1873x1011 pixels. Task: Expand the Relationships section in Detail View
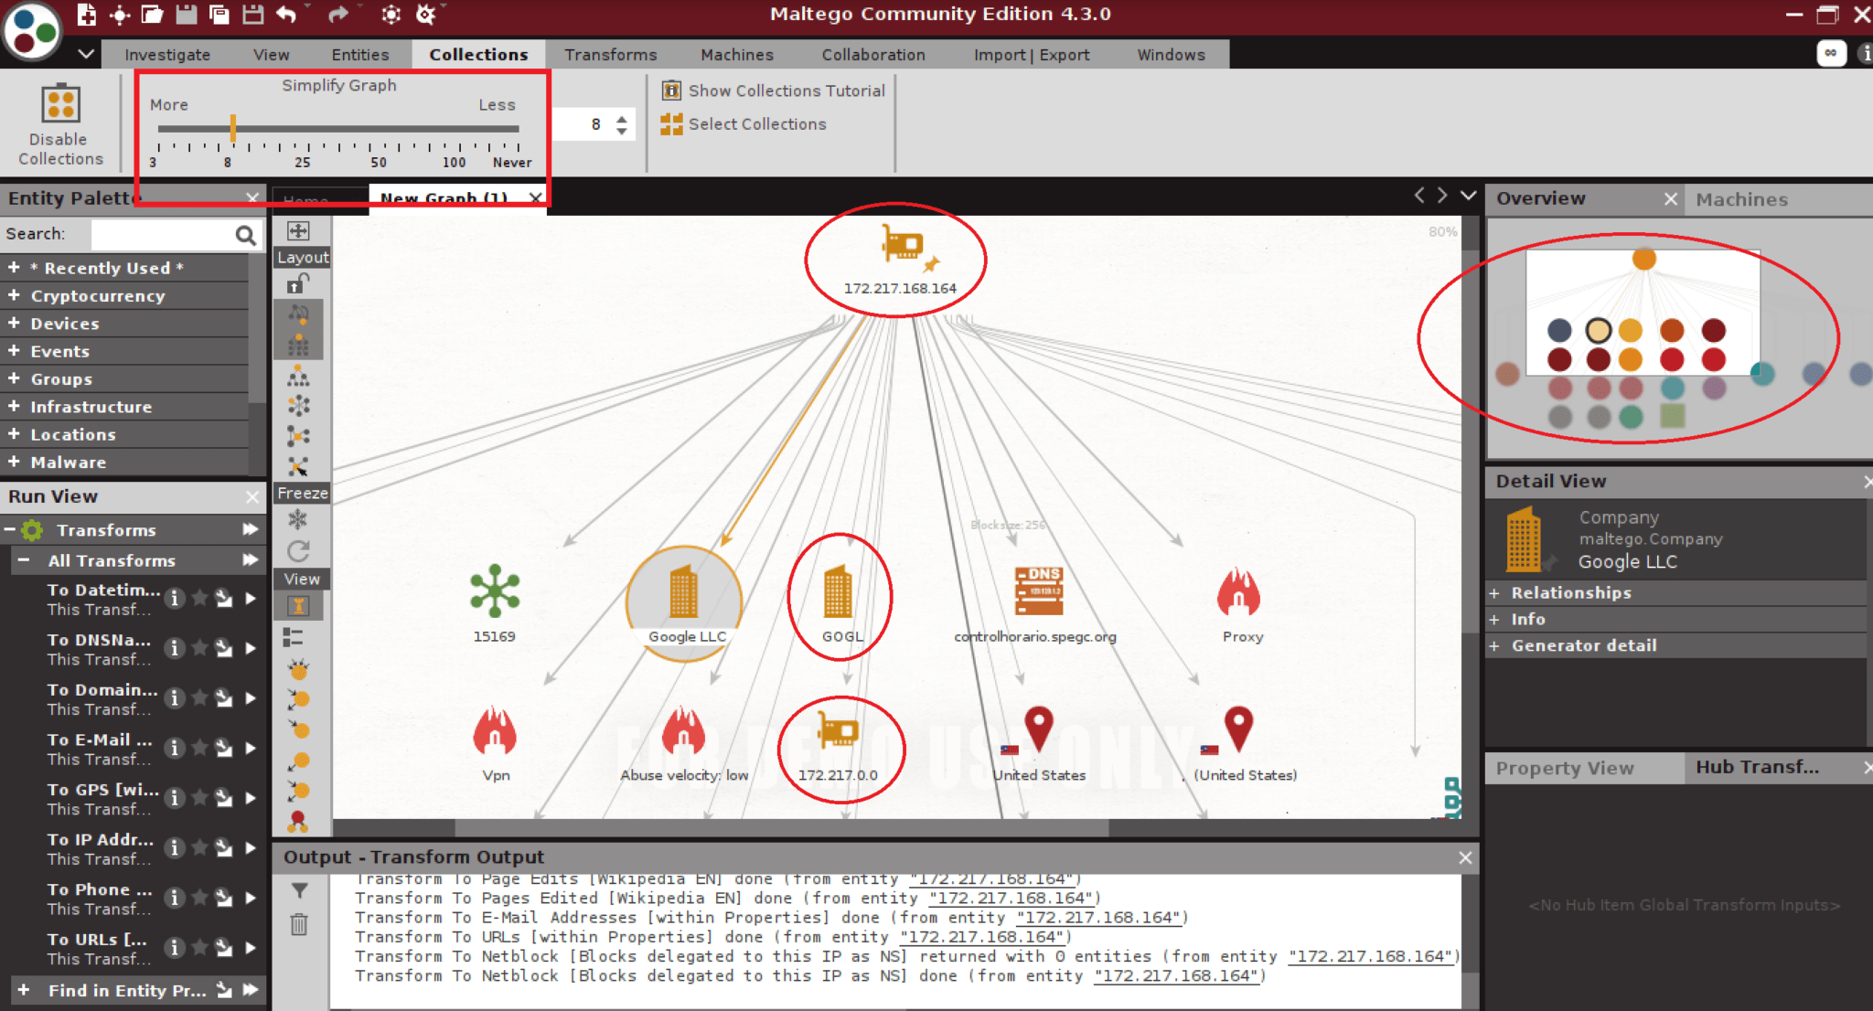pos(1569,592)
